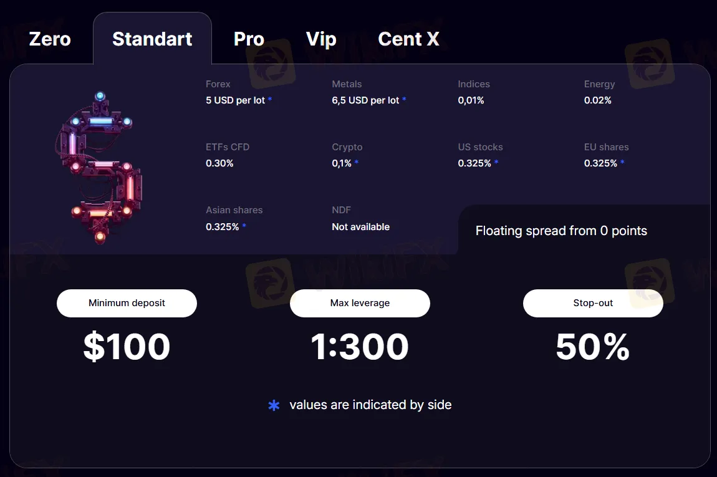Image resolution: width=717 pixels, height=477 pixels.
Task: Click the asterisk next to Forex commission
Action: (270, 100)
